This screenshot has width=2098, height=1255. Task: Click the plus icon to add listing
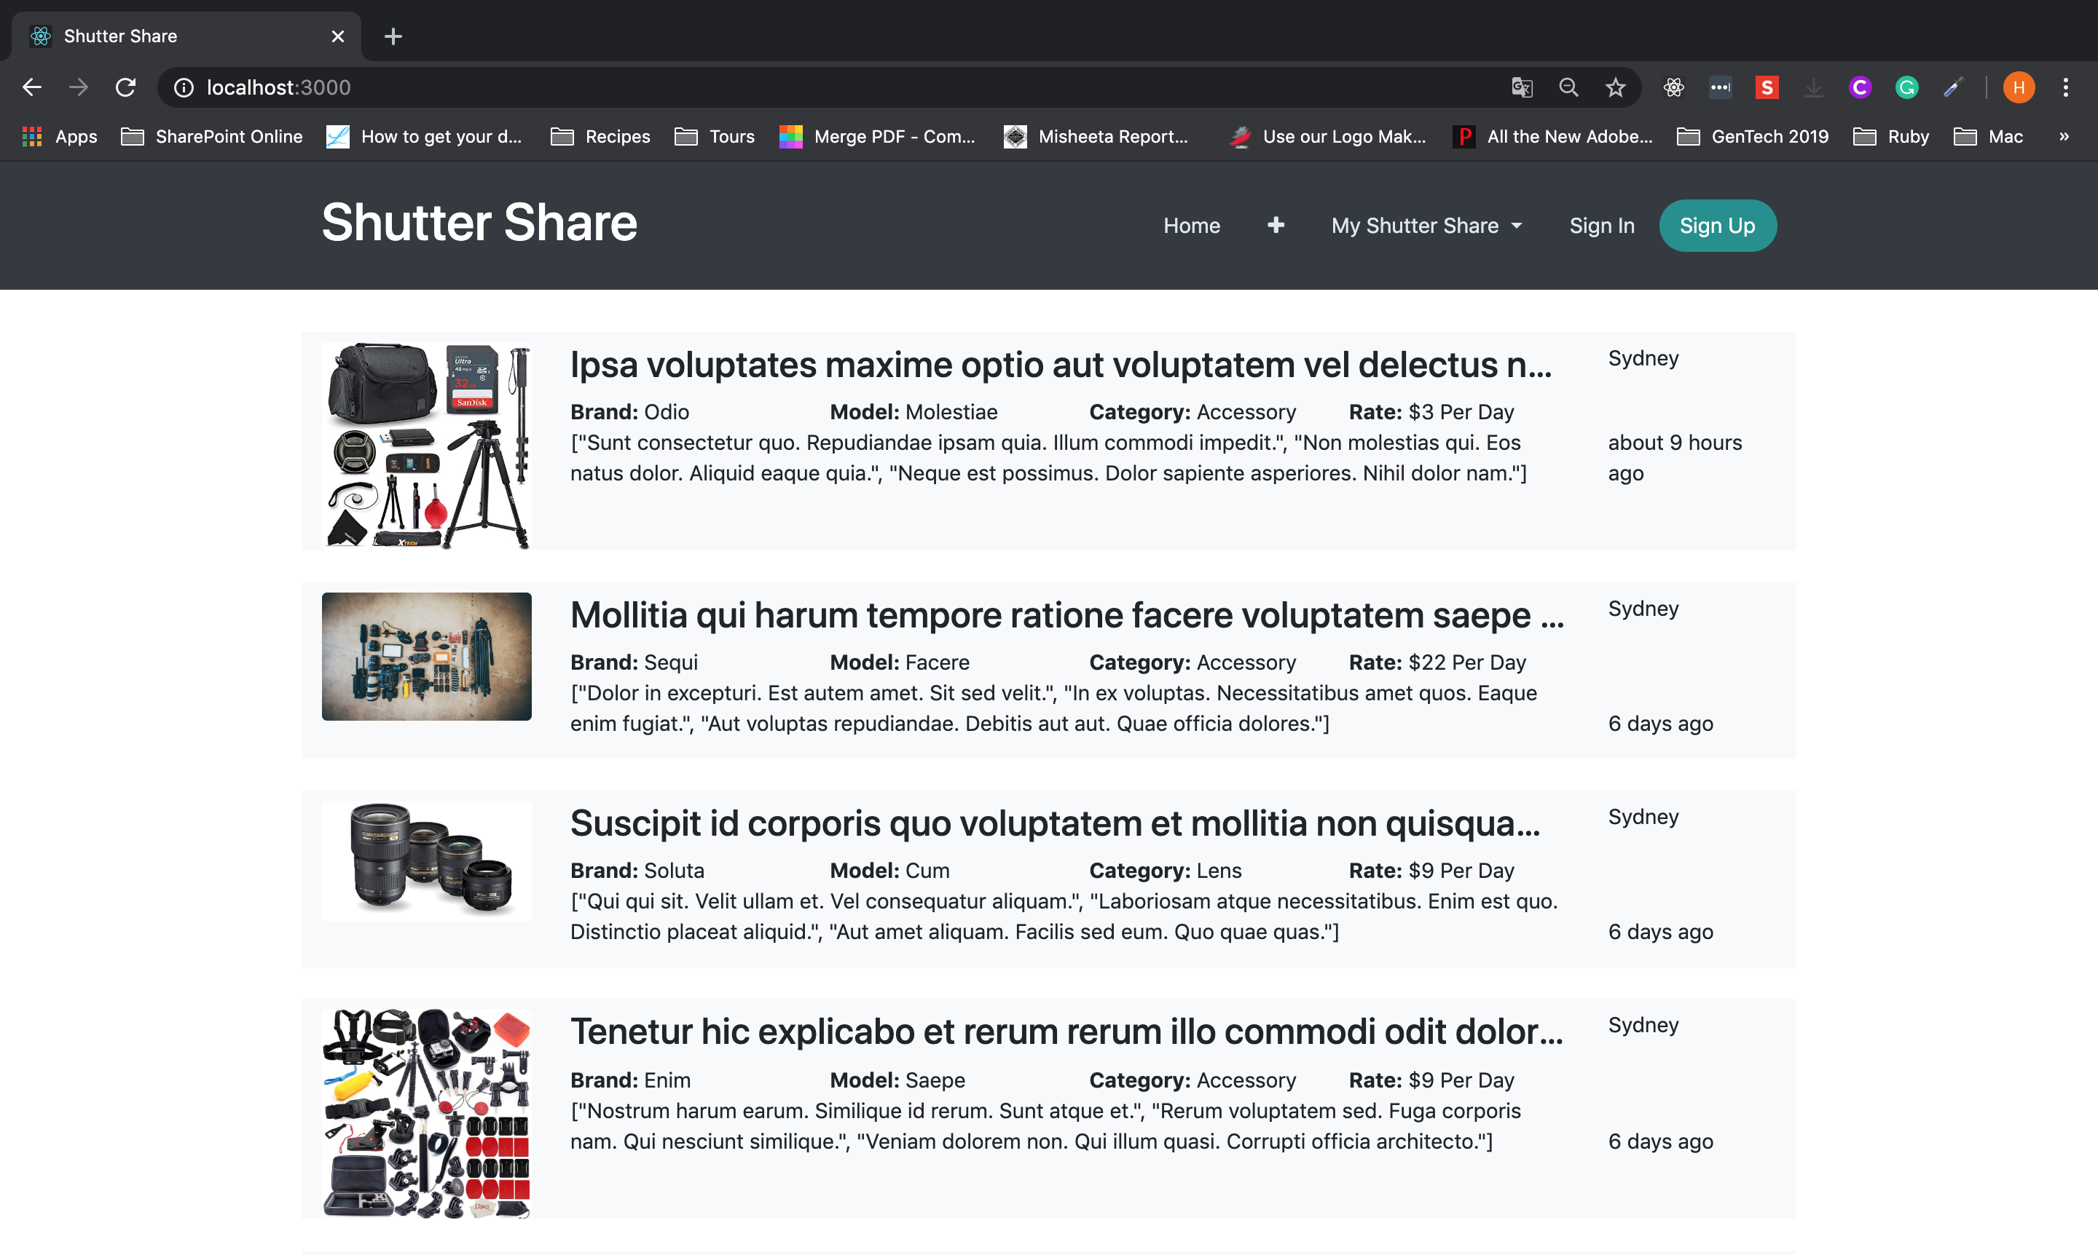[x=1276, y=225]
